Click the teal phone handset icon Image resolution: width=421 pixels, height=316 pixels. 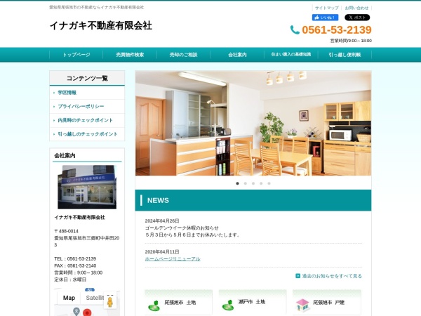pos(295,29)
